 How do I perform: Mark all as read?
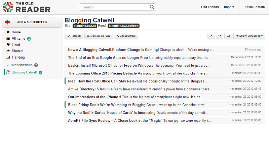[98, 36]
